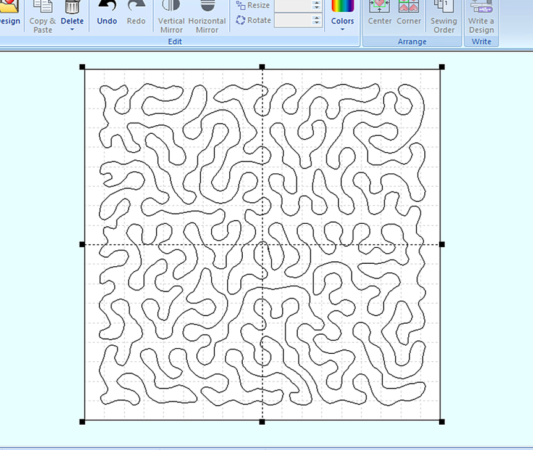Click the rainbow Colors swatch
Screen dimensions: 533x450
pyautogui.click(x=342, y=6)
